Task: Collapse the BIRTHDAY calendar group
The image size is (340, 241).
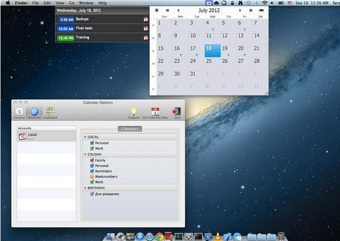Action: pyautogui.click(x=85, y=188)
